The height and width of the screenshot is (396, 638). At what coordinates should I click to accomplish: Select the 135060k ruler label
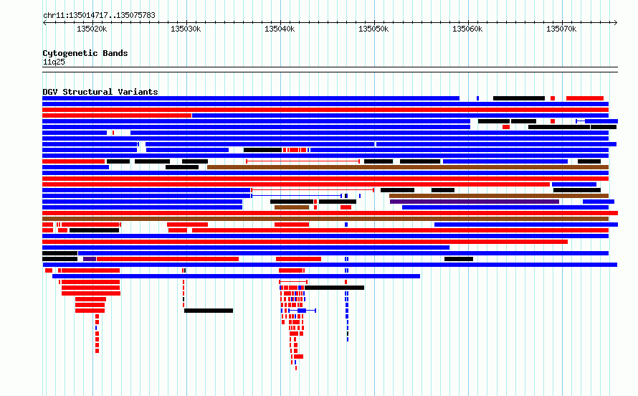click(x=467, y=29)
